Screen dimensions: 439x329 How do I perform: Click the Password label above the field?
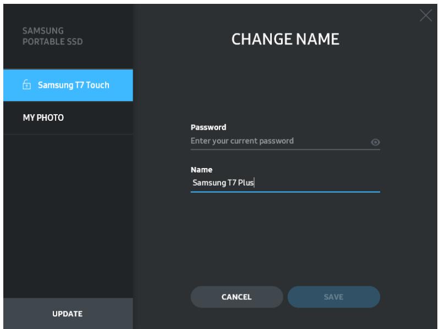208,127
